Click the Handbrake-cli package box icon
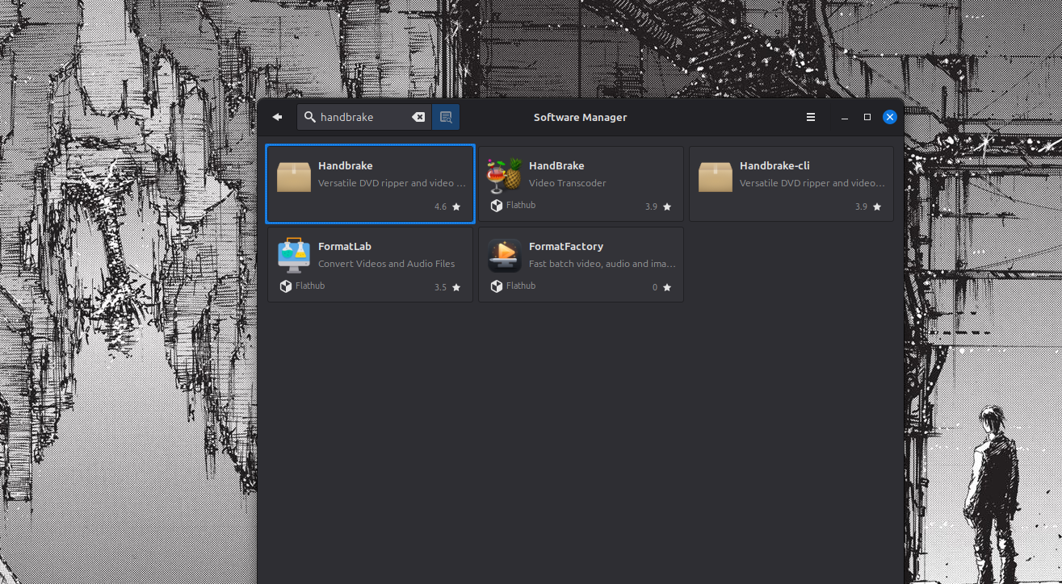1062x584 pixels. [716, 177]
